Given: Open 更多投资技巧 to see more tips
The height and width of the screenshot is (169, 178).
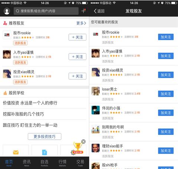Looking at the screenshot, I should click(x=45, y=137).
